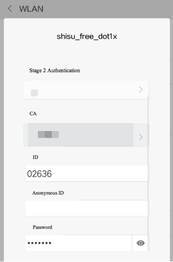This screenshot has height=262, width=173.
Task: Click the Stage 2 Authentication label
Action: tap(55, 70)
